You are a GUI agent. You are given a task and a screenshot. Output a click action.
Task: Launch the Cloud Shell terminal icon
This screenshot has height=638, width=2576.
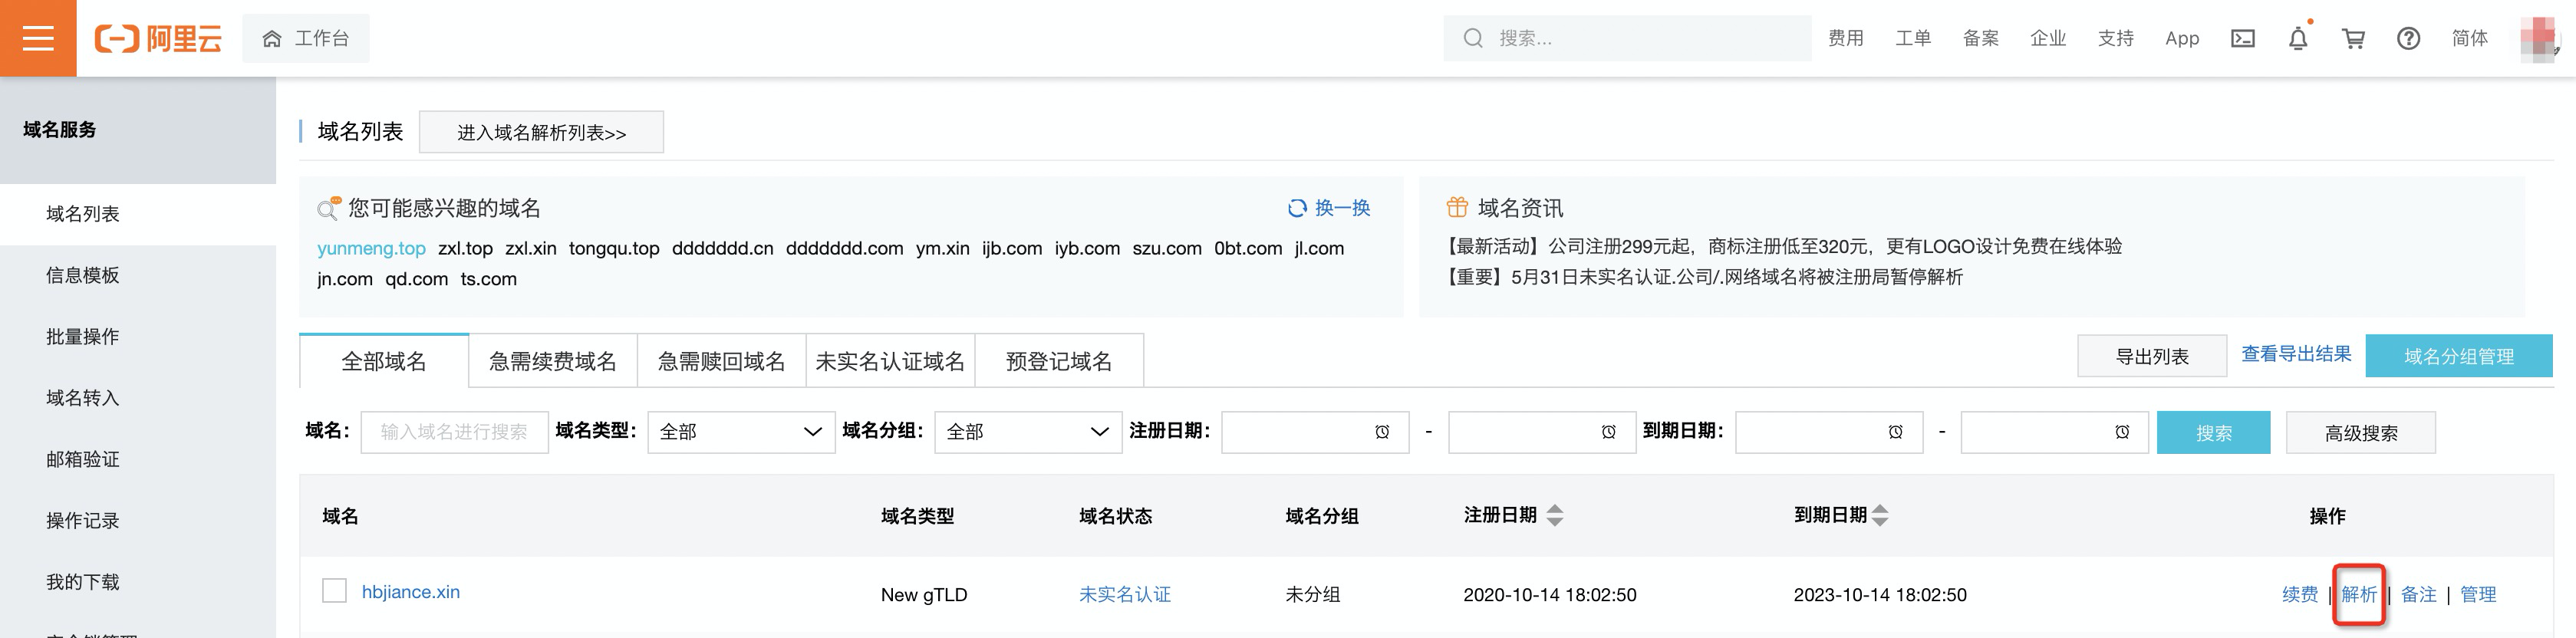(2243, 38)
